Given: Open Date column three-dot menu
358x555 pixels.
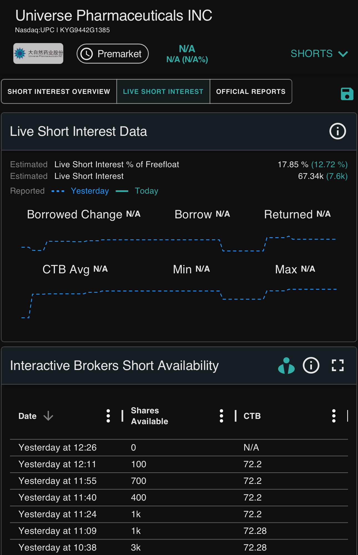Looking at the screenshot, I should point(108,416).
